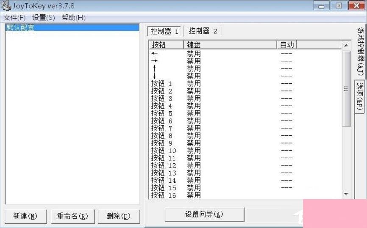Screen dimensions: 367x228
Task: Click the 删除(D) button
Action: (x=119, y=216)
